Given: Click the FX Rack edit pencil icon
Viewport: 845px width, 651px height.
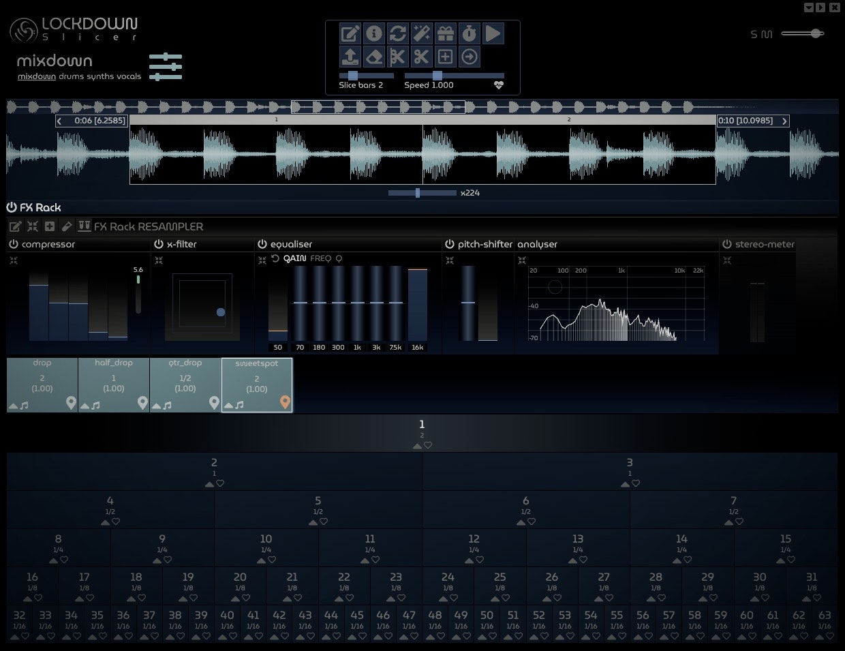Looking at the screenshot, I should pyautogui.click(x=15, y=226).
